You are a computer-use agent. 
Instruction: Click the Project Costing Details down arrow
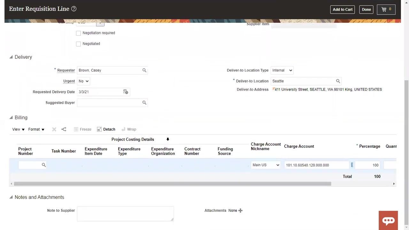[x=167, y=139]
